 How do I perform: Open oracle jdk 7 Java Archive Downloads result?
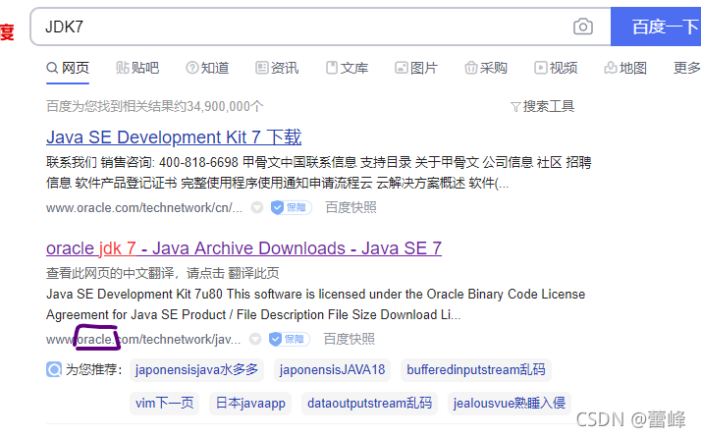243,248
